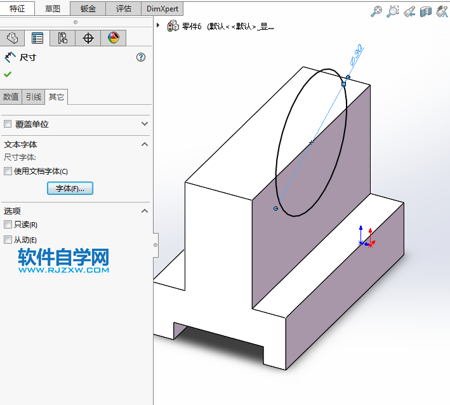The height and width of the screenshot is (405, 450).
Task: Toggle the 从动(E) checkbox
Action: point(8,240)
